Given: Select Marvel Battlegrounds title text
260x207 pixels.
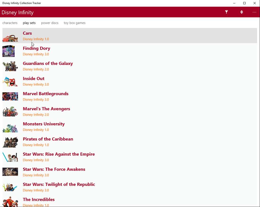Looking at the screenshot, I should point(46,94).
